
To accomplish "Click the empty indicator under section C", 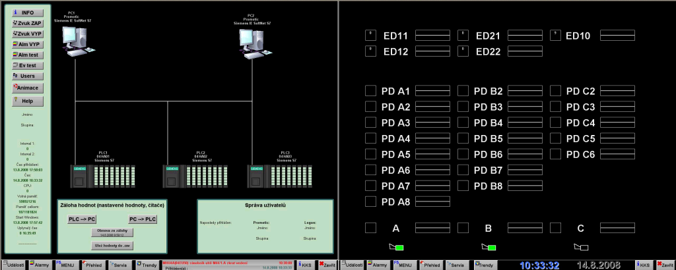I will point(580,248).
